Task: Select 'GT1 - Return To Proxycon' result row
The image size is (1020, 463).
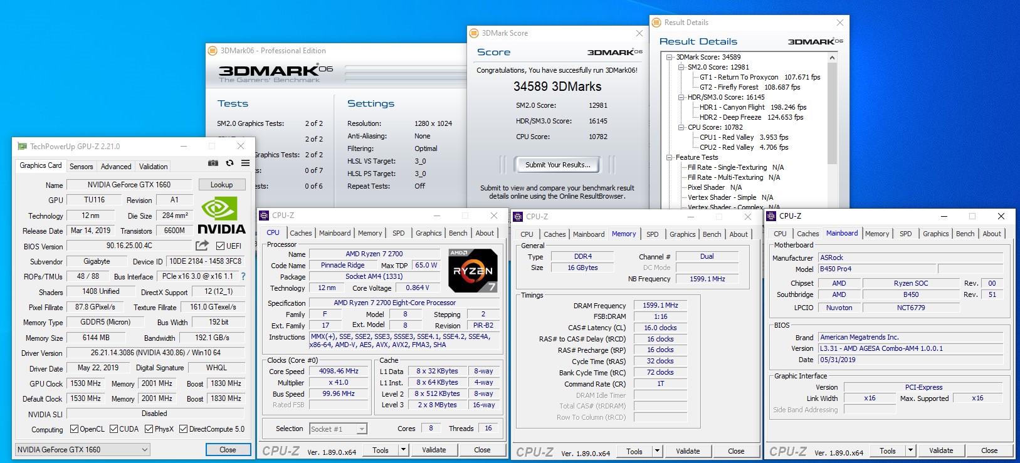Action: pyautogui.click(x=760, y=77)
